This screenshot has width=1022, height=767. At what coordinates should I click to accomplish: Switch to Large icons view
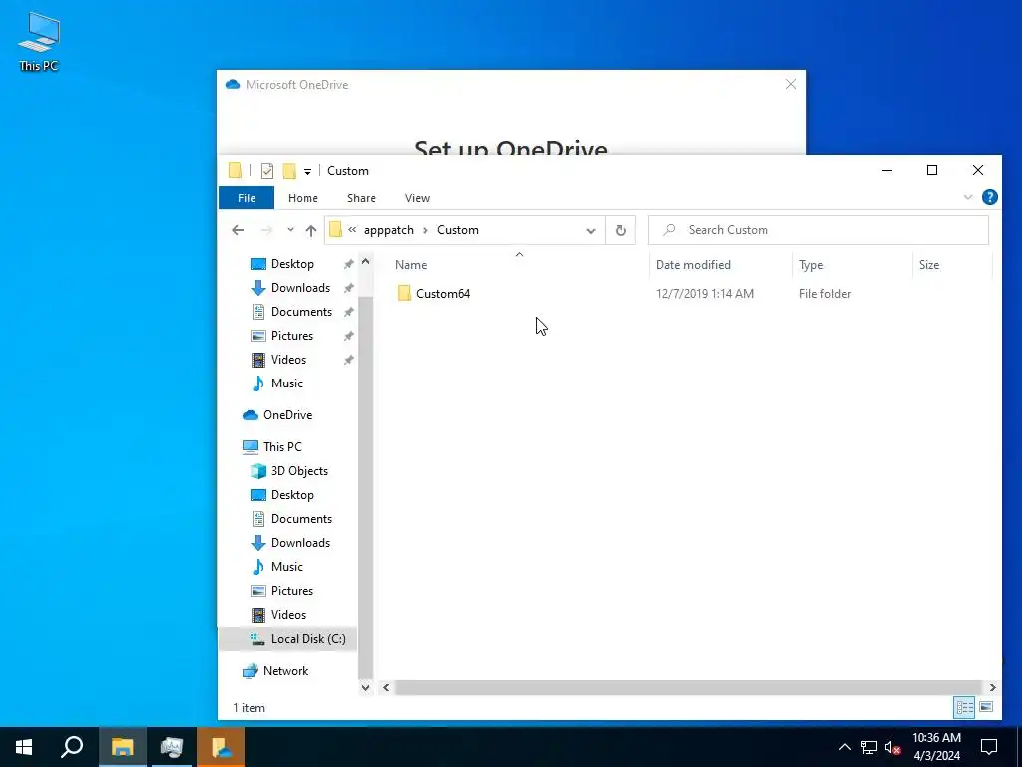coord(986,707)
